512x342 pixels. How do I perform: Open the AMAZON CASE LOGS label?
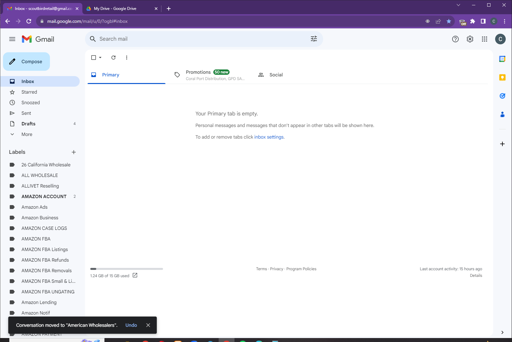pyautogui.click(x=40, y=228)
